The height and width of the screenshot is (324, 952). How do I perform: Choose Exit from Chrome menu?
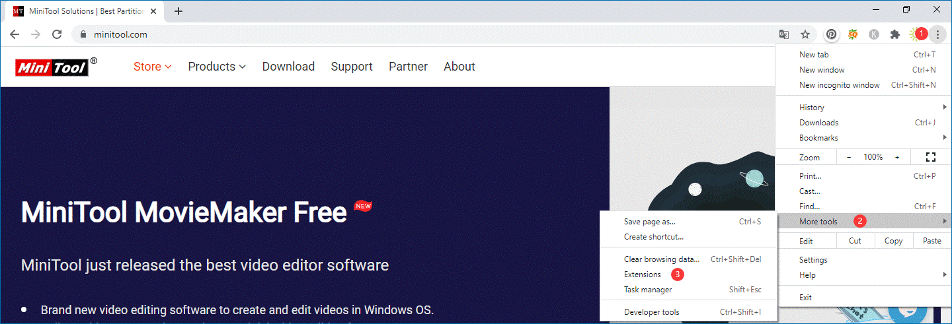tap(863, 298)
